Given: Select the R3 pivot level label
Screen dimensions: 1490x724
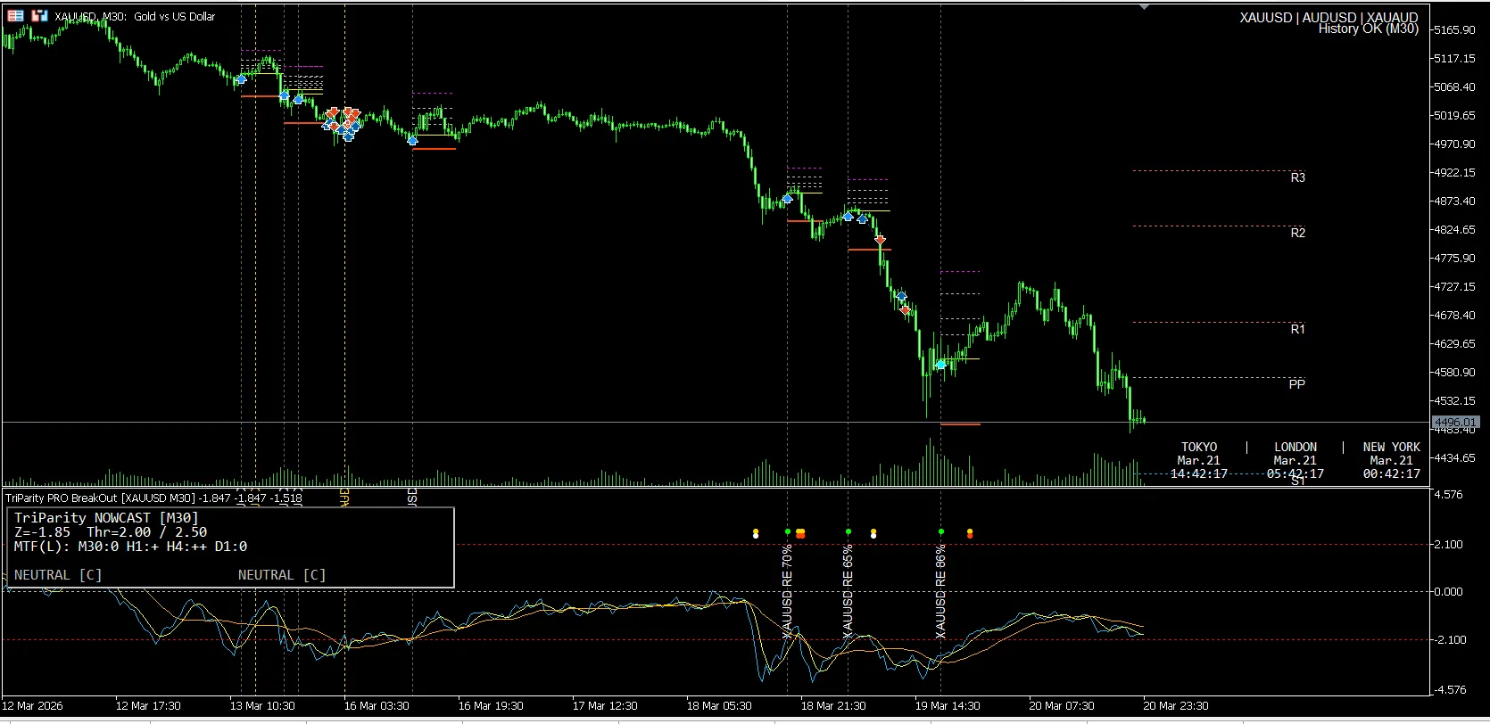Looking at the screenshot, I should [1298, 178].
